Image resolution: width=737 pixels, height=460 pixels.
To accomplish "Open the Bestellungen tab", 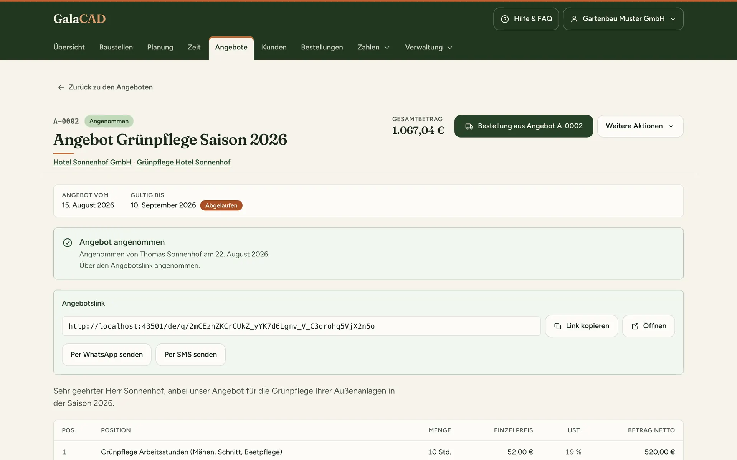I will click(322, 47).
